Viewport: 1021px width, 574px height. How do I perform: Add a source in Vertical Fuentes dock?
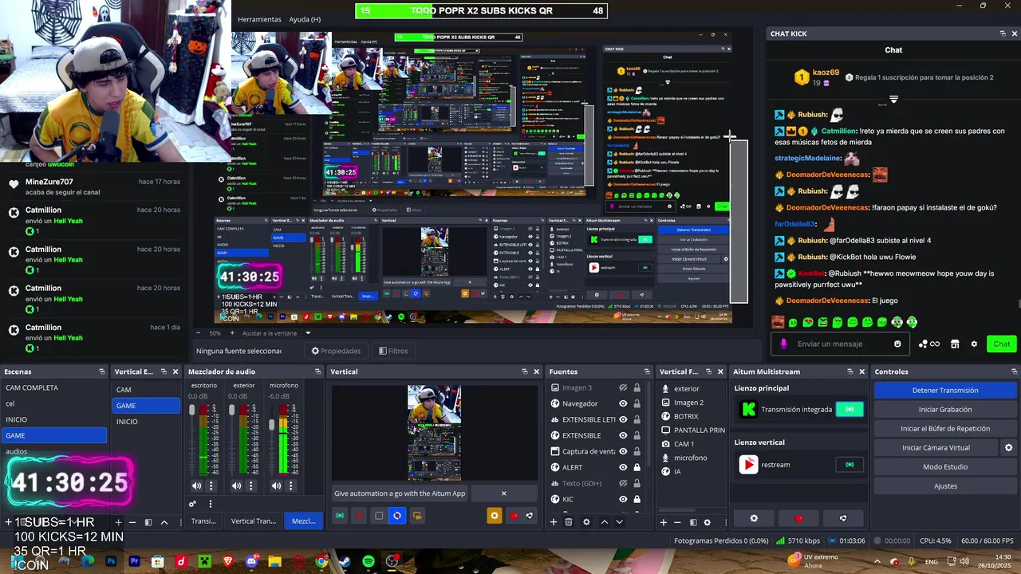click(x=663, y=522)
